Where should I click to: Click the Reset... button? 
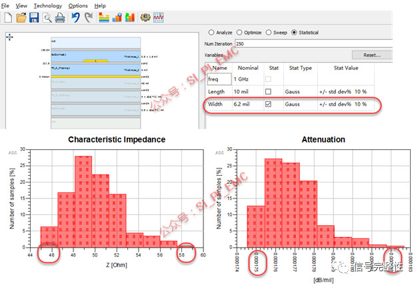tap(372, 55)
